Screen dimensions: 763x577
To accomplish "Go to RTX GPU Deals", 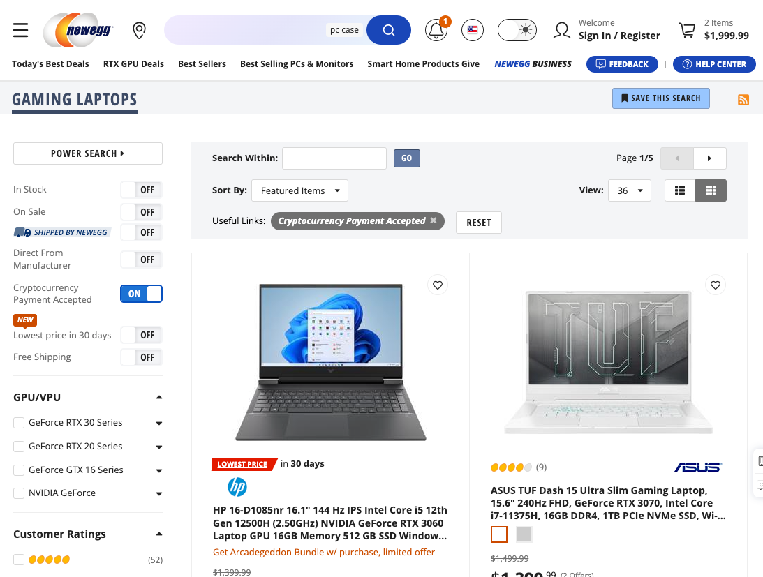I will pyautogui.click(x=133, y=64).
